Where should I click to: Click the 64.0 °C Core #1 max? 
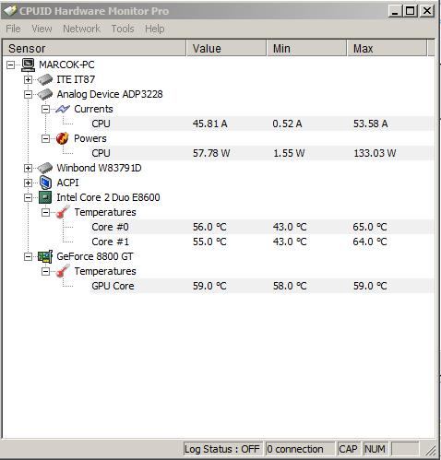[370, 242]
